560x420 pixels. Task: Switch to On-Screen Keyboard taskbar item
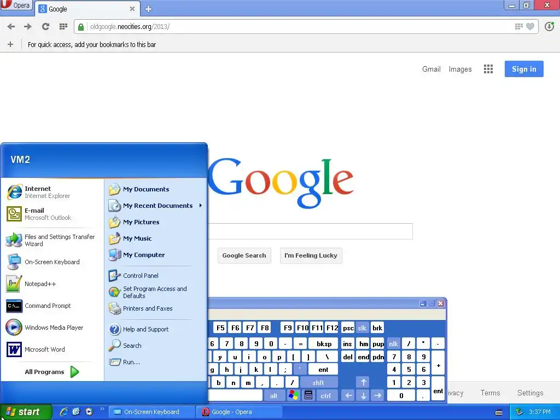[x=151, y=412]
